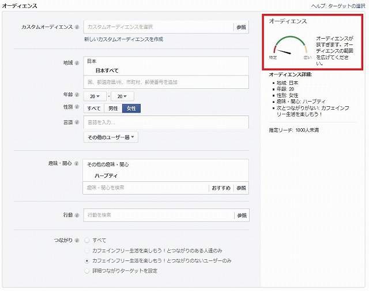The height and width of the screenshot is (291, 369).
Task: Click the info icon next to 年齢
Action: 77,95
